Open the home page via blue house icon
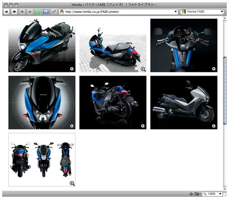Image resolution: width=229 pixels, height=199 pixels. click(46, 12)
